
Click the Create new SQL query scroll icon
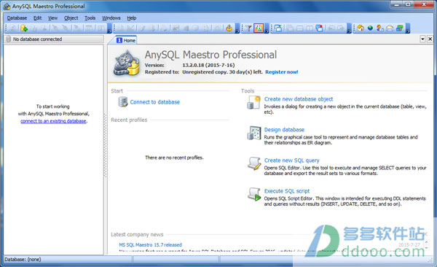[254, 163]
